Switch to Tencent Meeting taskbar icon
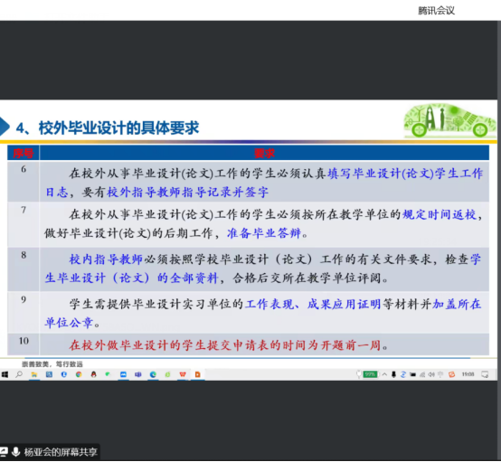Screen dimensions: 501x462 tap(123, 374)
